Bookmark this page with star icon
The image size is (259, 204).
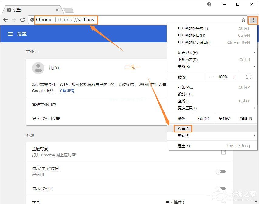pos(243,20)
